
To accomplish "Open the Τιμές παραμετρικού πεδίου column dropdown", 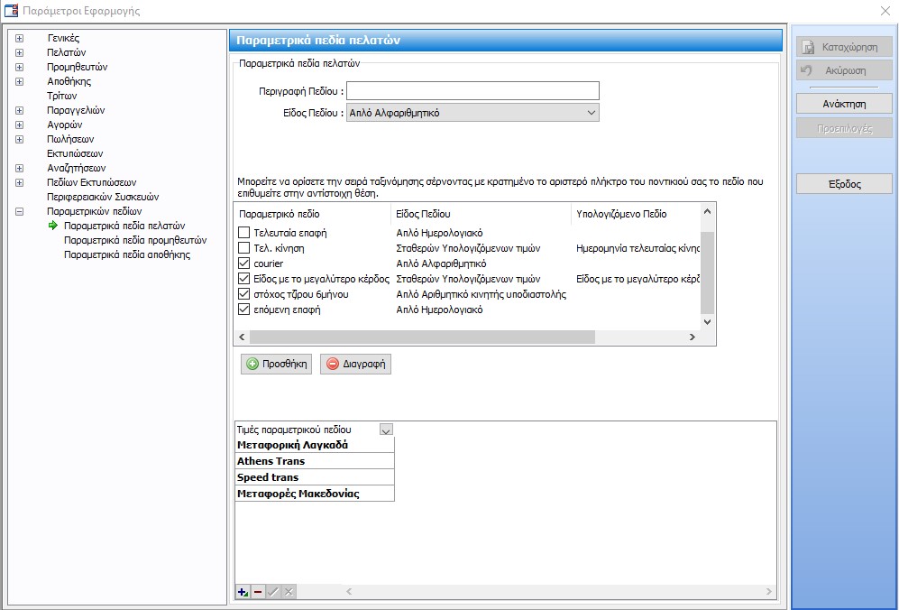I will coord(386,430).
